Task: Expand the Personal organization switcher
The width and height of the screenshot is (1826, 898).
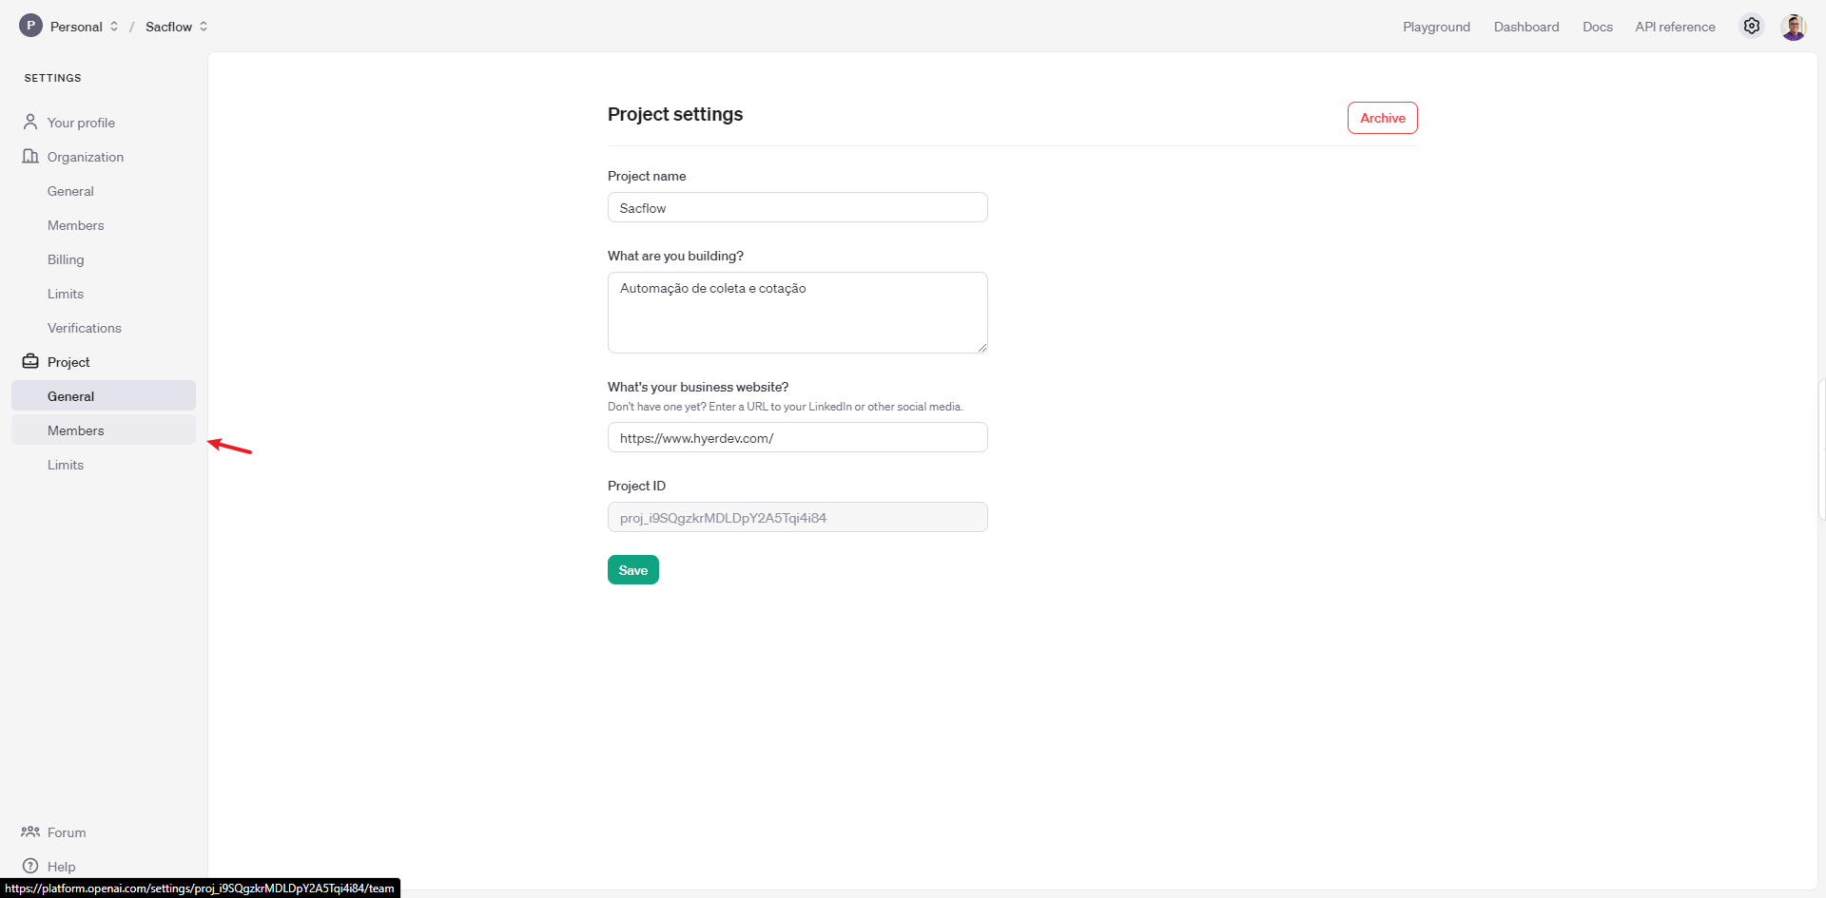Action: (x=114, y=27)
